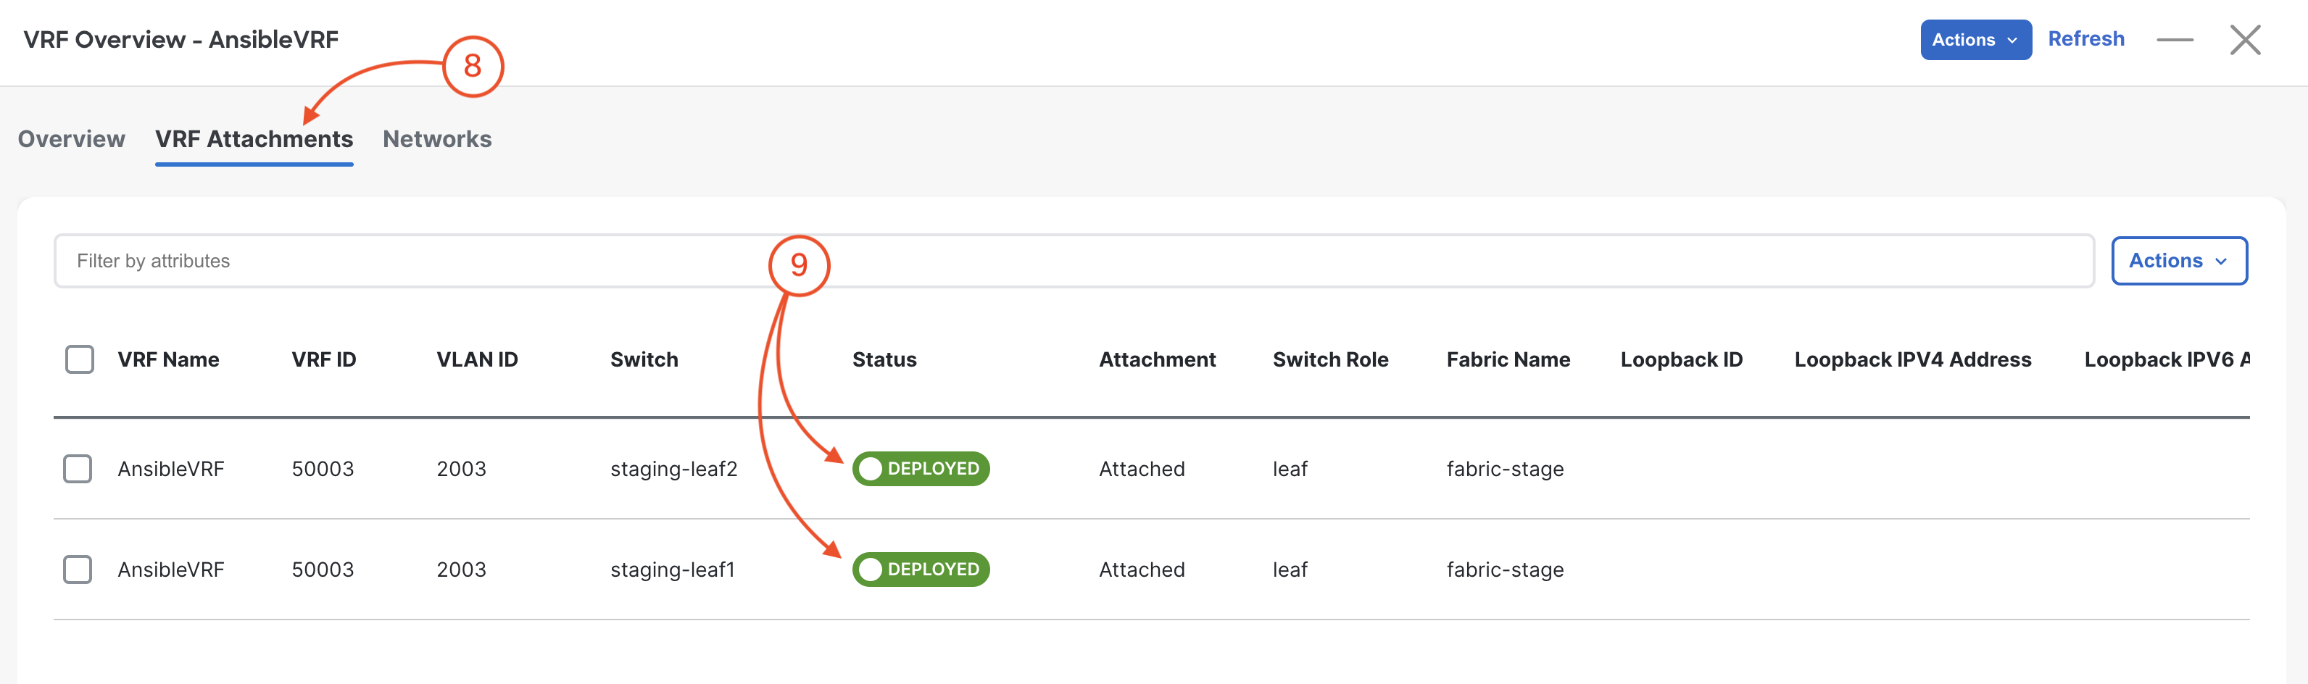
Task: Open the table Actions dropdown
Action: tap(2178, 261)
